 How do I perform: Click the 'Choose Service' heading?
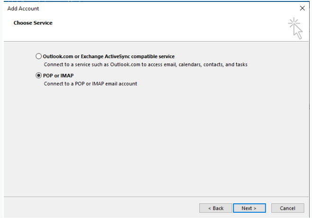[33, 23]
